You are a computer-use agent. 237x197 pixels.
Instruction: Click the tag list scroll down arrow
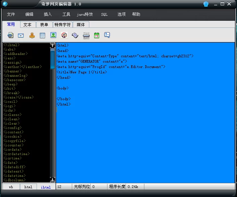[x=52, y=180]
